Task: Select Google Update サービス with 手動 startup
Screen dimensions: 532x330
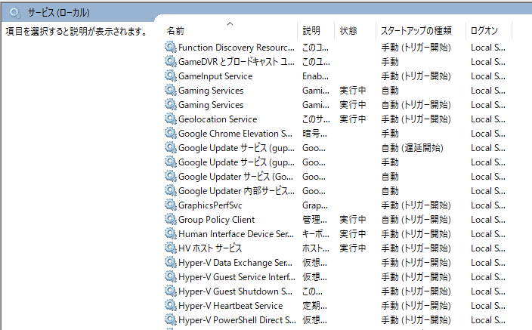Action: coord(338,162)
